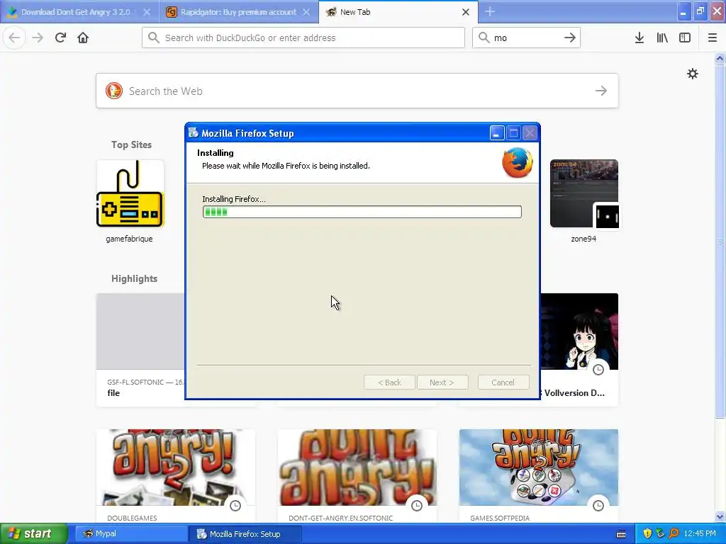Screen dimensions: 726x544
Task: Focus the search box containing 'mo'
Action: pyautogui.click(x=526, y=38)
